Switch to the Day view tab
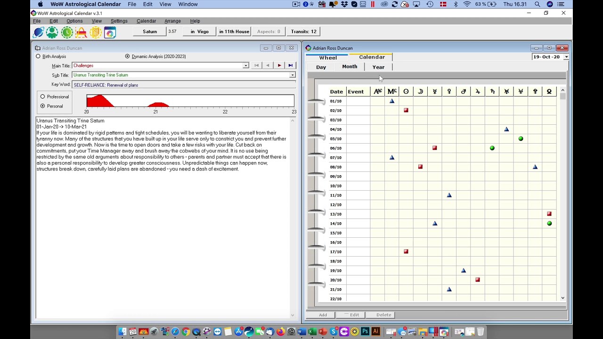Image resolution: width=603 pixels, height=339 pixels. click(x=321, y=67)
